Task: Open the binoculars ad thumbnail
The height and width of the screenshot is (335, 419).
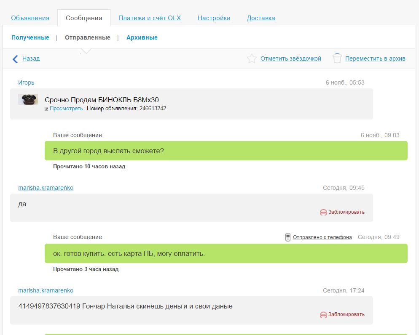Action: pos(28,99)
